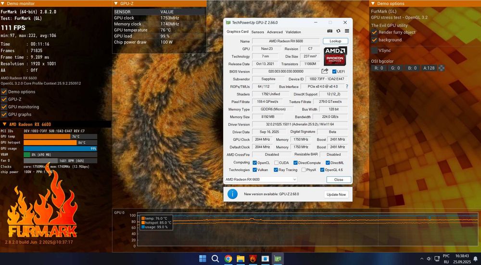481x265 pixels.
Task: Click the GPU temp 76°C bar
Action: [x=61, y=137]
